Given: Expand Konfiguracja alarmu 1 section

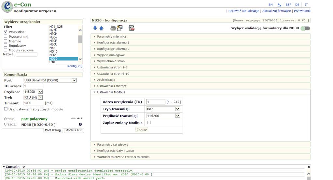Looking at the screenshot, I should pyautogui.click(x=201, y=42).
